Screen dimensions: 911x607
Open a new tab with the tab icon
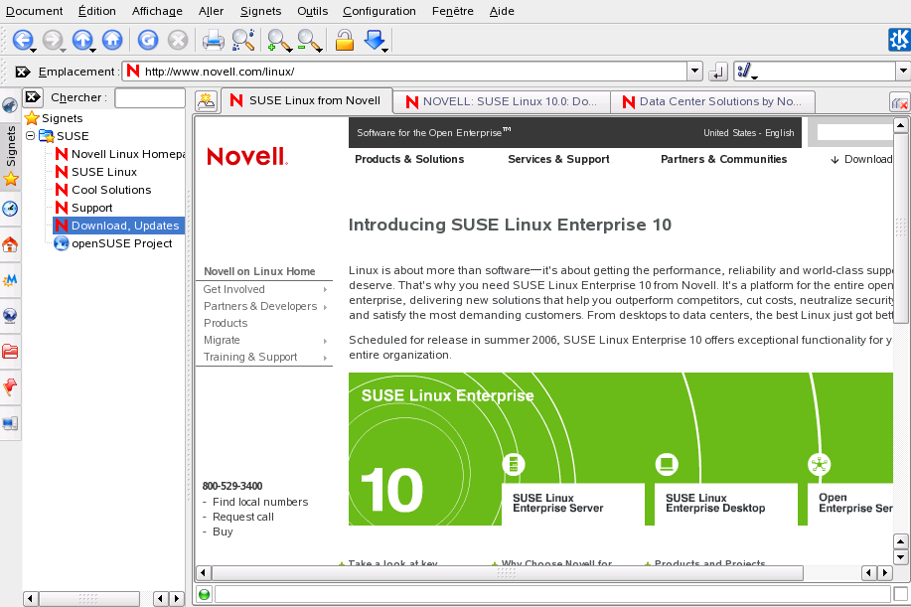[x=207, y=101]
